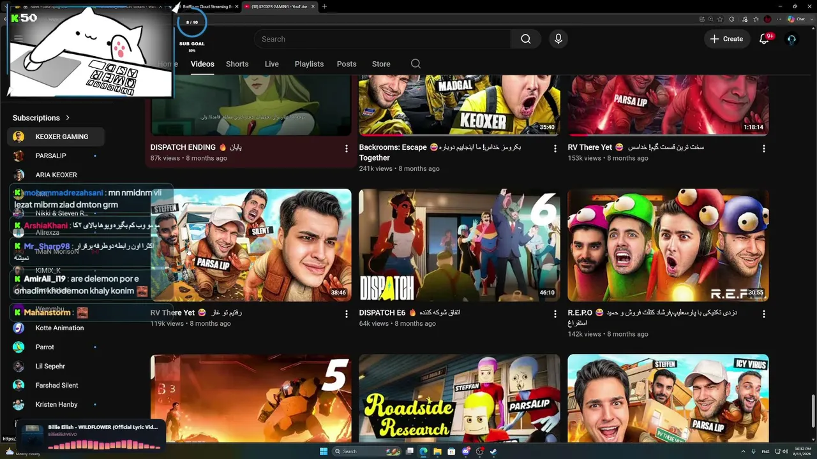
Task: Open the DISPATCH episode 5 thumbnail
Action: click(251, 398)
